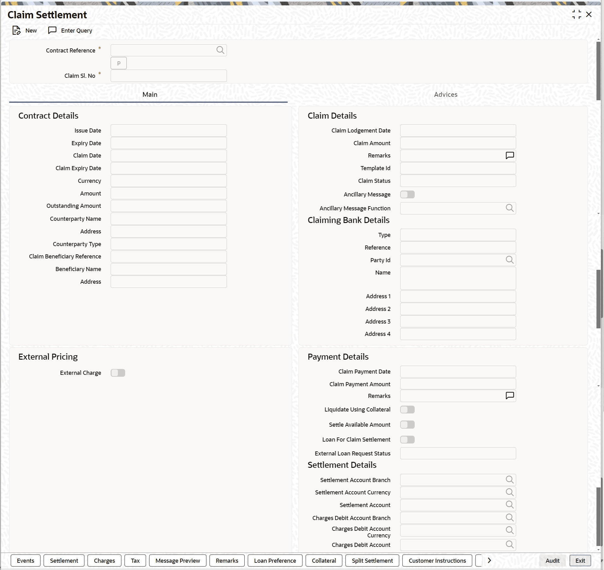
Task: Switch to the Main tab
Action: coord(149,95)
